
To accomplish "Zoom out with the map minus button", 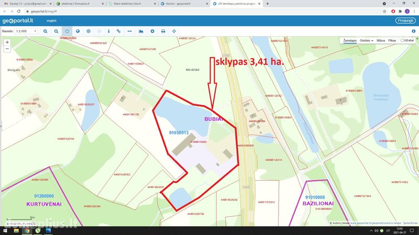I will pos(7,49).
